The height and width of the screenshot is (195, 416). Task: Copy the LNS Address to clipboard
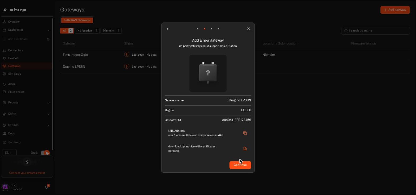(x=245, y=133)
